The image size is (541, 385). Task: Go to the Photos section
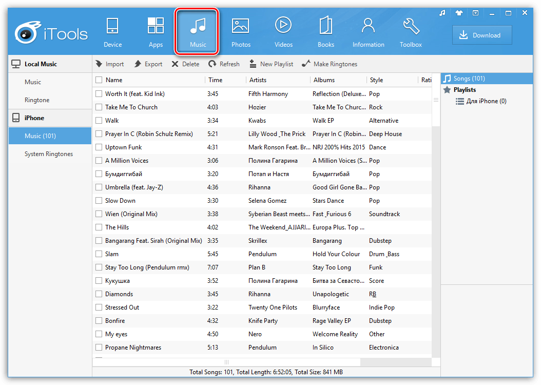[240, 27]
